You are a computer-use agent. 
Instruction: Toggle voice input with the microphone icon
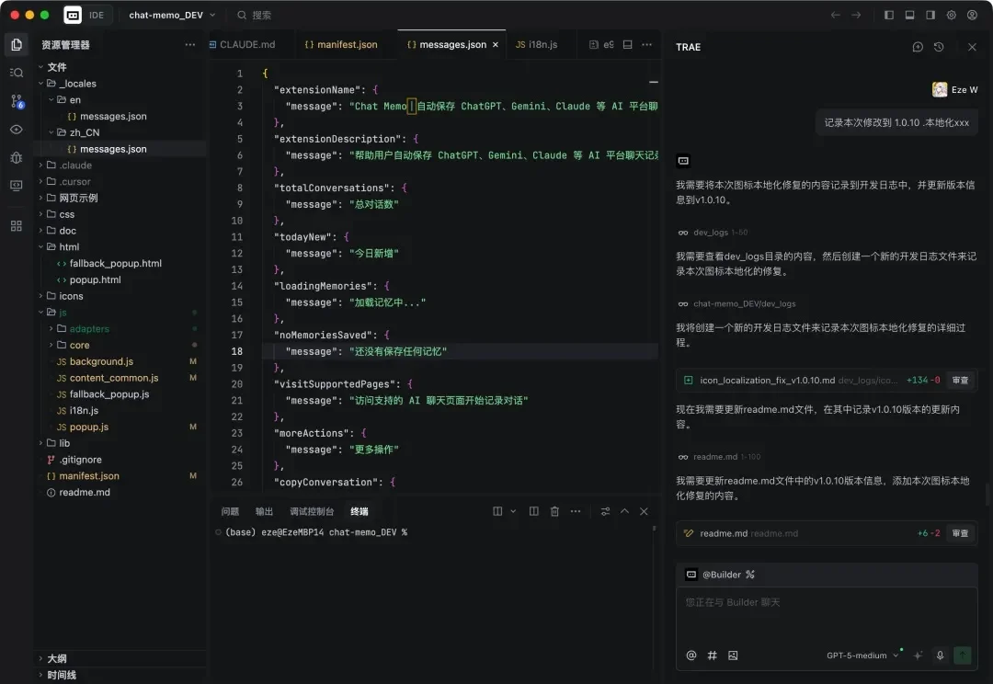[x=940, y=655]
